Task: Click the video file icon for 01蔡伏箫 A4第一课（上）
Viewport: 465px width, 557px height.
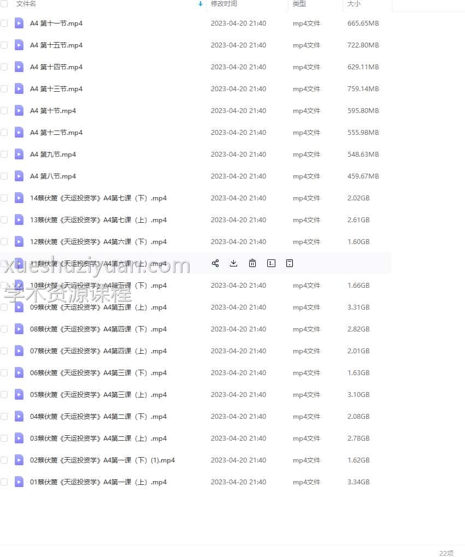Action: (19, 482)
